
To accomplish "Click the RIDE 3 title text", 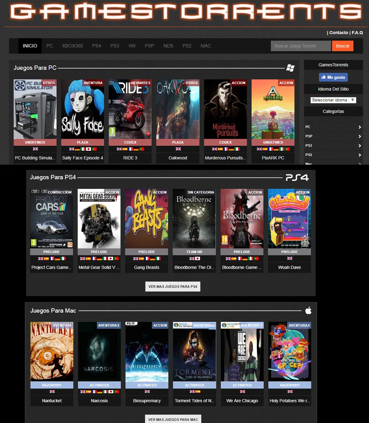I will [x=130, y=158].
